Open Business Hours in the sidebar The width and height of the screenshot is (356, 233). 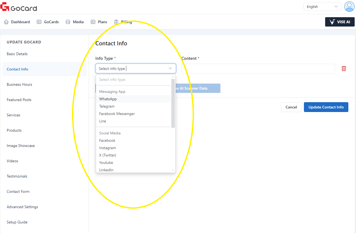(19, 84)
